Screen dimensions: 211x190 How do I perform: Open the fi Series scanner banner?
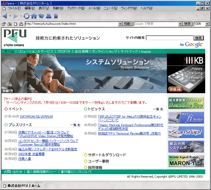coord(186,117)
